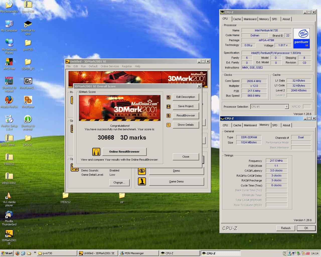
Task: Click the Core Speed 2609.4 MHz field
Action: click(x=254, y=81)
